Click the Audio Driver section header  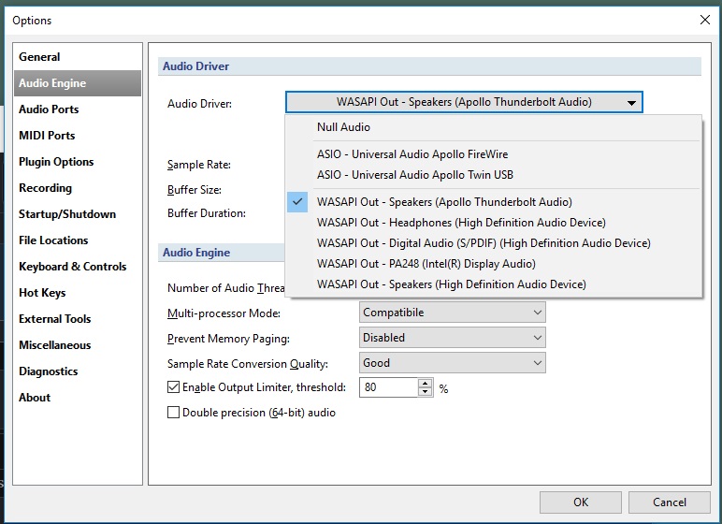click(429, 66)
